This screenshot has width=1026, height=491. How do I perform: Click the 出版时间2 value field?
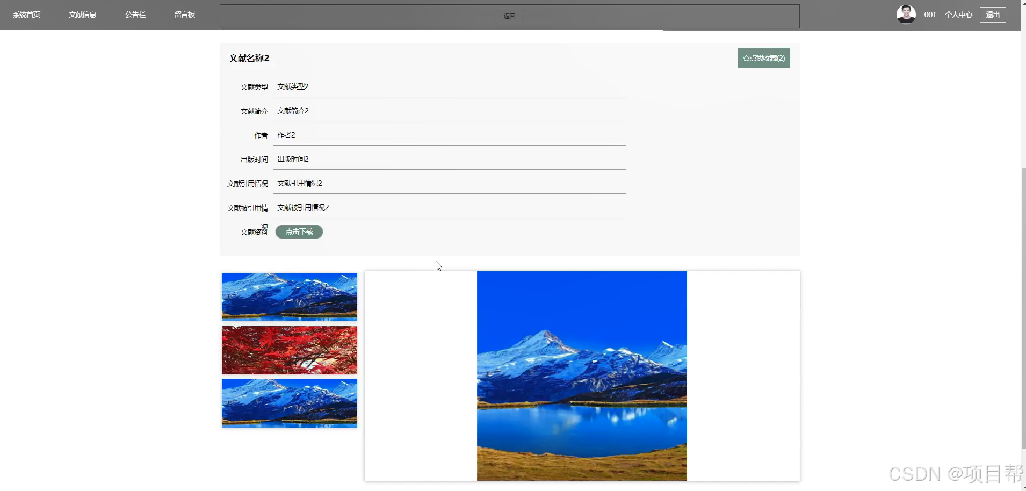(x=449, y=159)
